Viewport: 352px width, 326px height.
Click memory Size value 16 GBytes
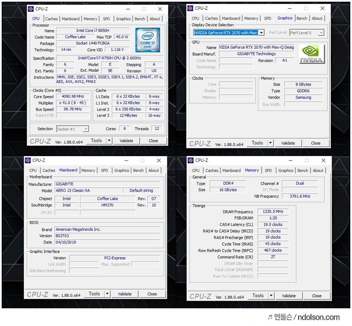click(228, 190)
